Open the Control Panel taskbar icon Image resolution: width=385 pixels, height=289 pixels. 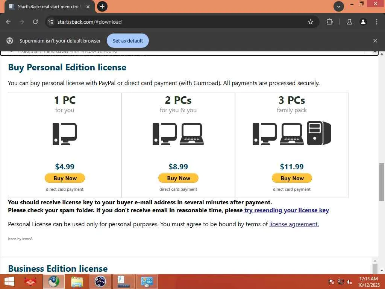[x=147, y=281]
